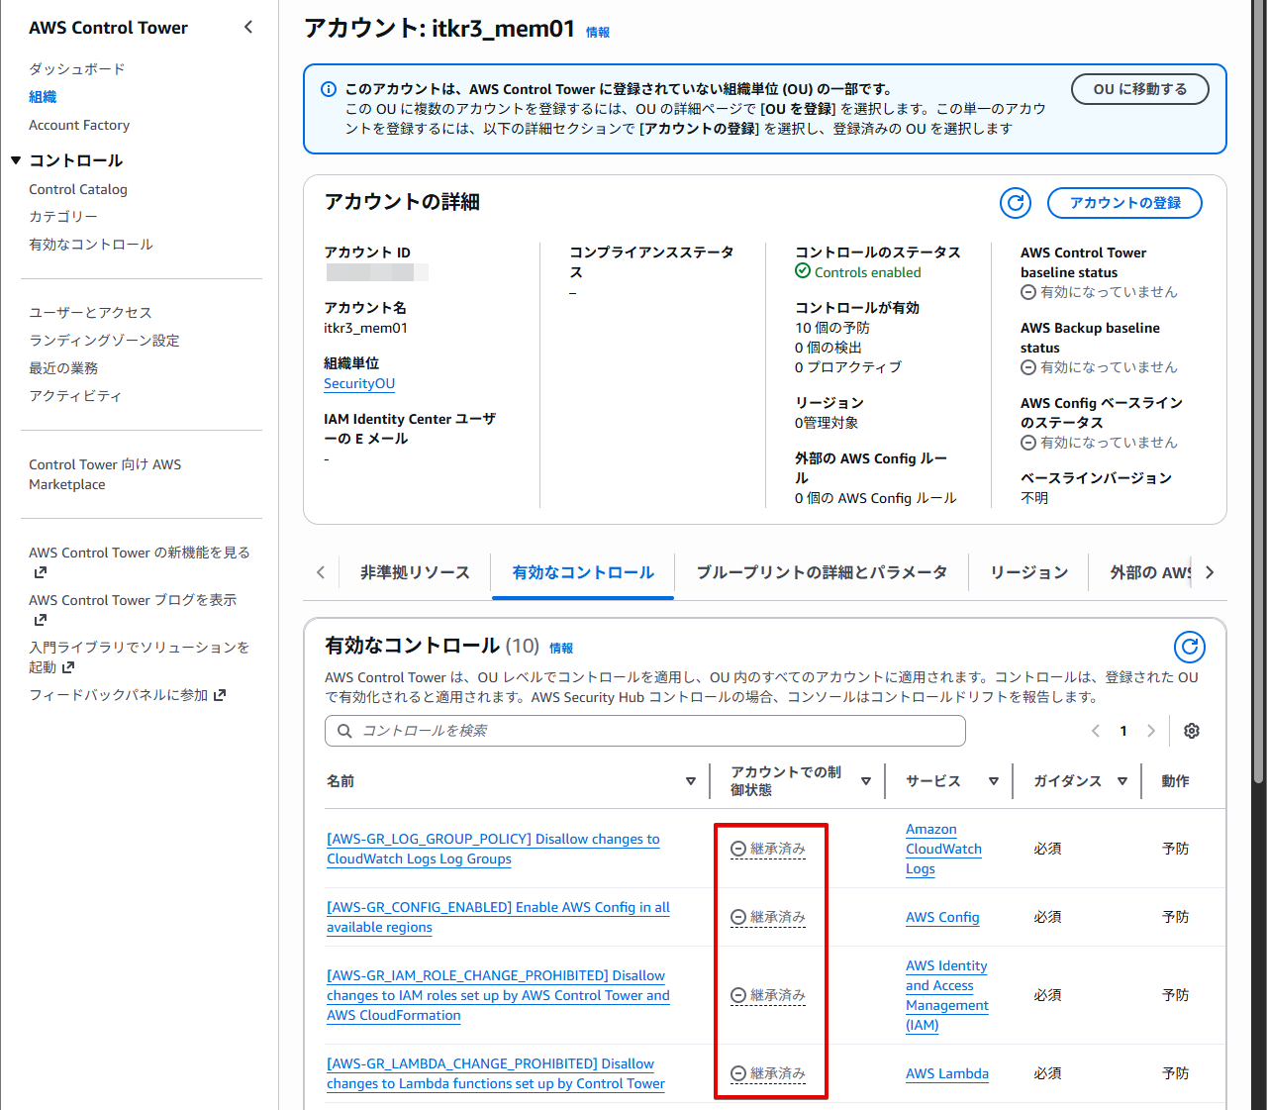Switch to the 非準拠リソース tab
Image resolution: width=1267 pixels, height=1110 pixels.
pyautogui.click(x=415, y=572)
